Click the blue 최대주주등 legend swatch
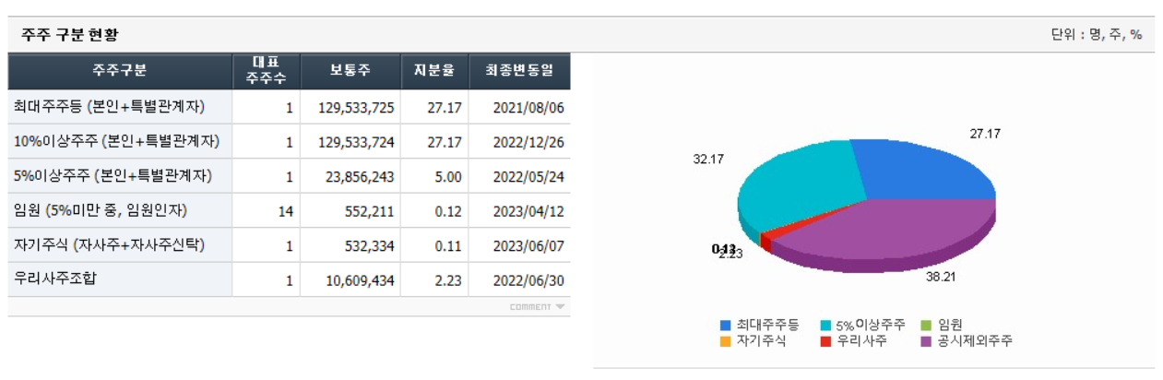 [725, 325]
